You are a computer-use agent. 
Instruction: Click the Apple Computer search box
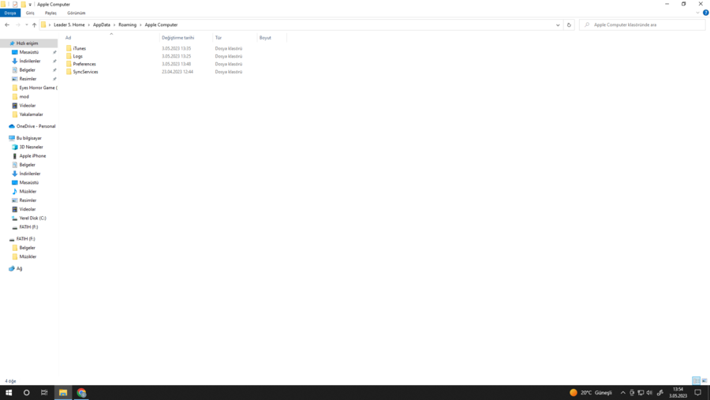[642, 25]
